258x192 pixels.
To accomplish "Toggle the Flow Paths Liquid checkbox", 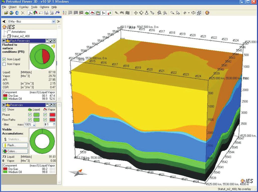I will 30,120.
